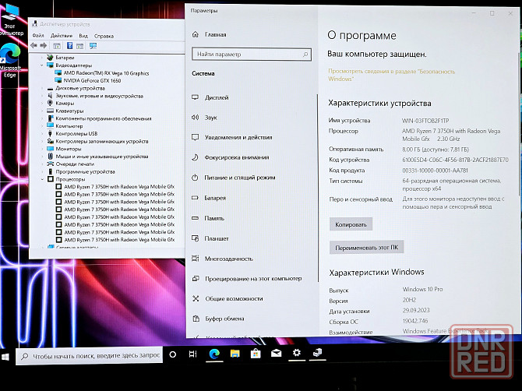Click the blue Help icon in Device Manager toolbar
The image size is (522, 391).
coord(69,46)
